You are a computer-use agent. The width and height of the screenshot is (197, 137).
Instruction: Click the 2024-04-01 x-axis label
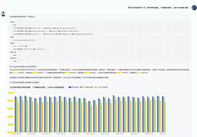coord(76,134)
